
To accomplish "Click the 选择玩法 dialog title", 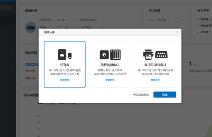I will pyautogui.click(x=49, y=32).
